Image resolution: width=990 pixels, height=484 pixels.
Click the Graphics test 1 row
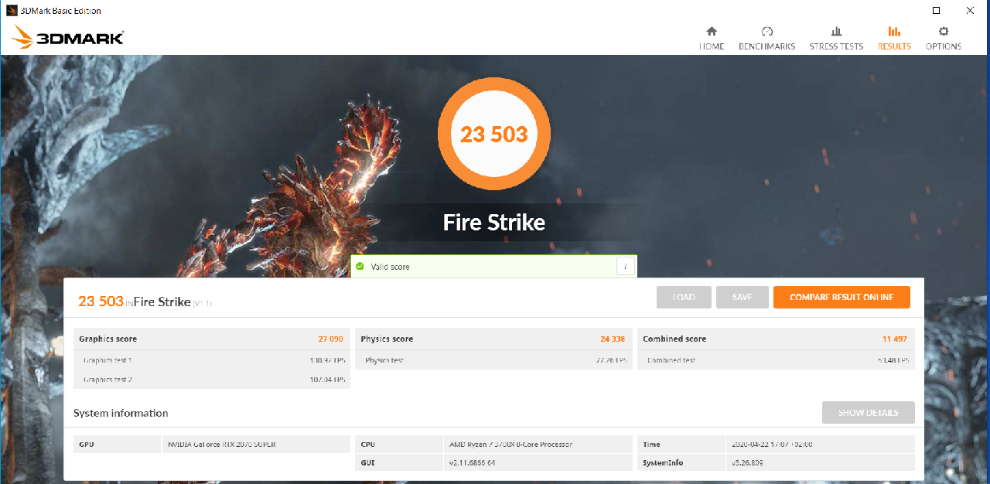212,360
